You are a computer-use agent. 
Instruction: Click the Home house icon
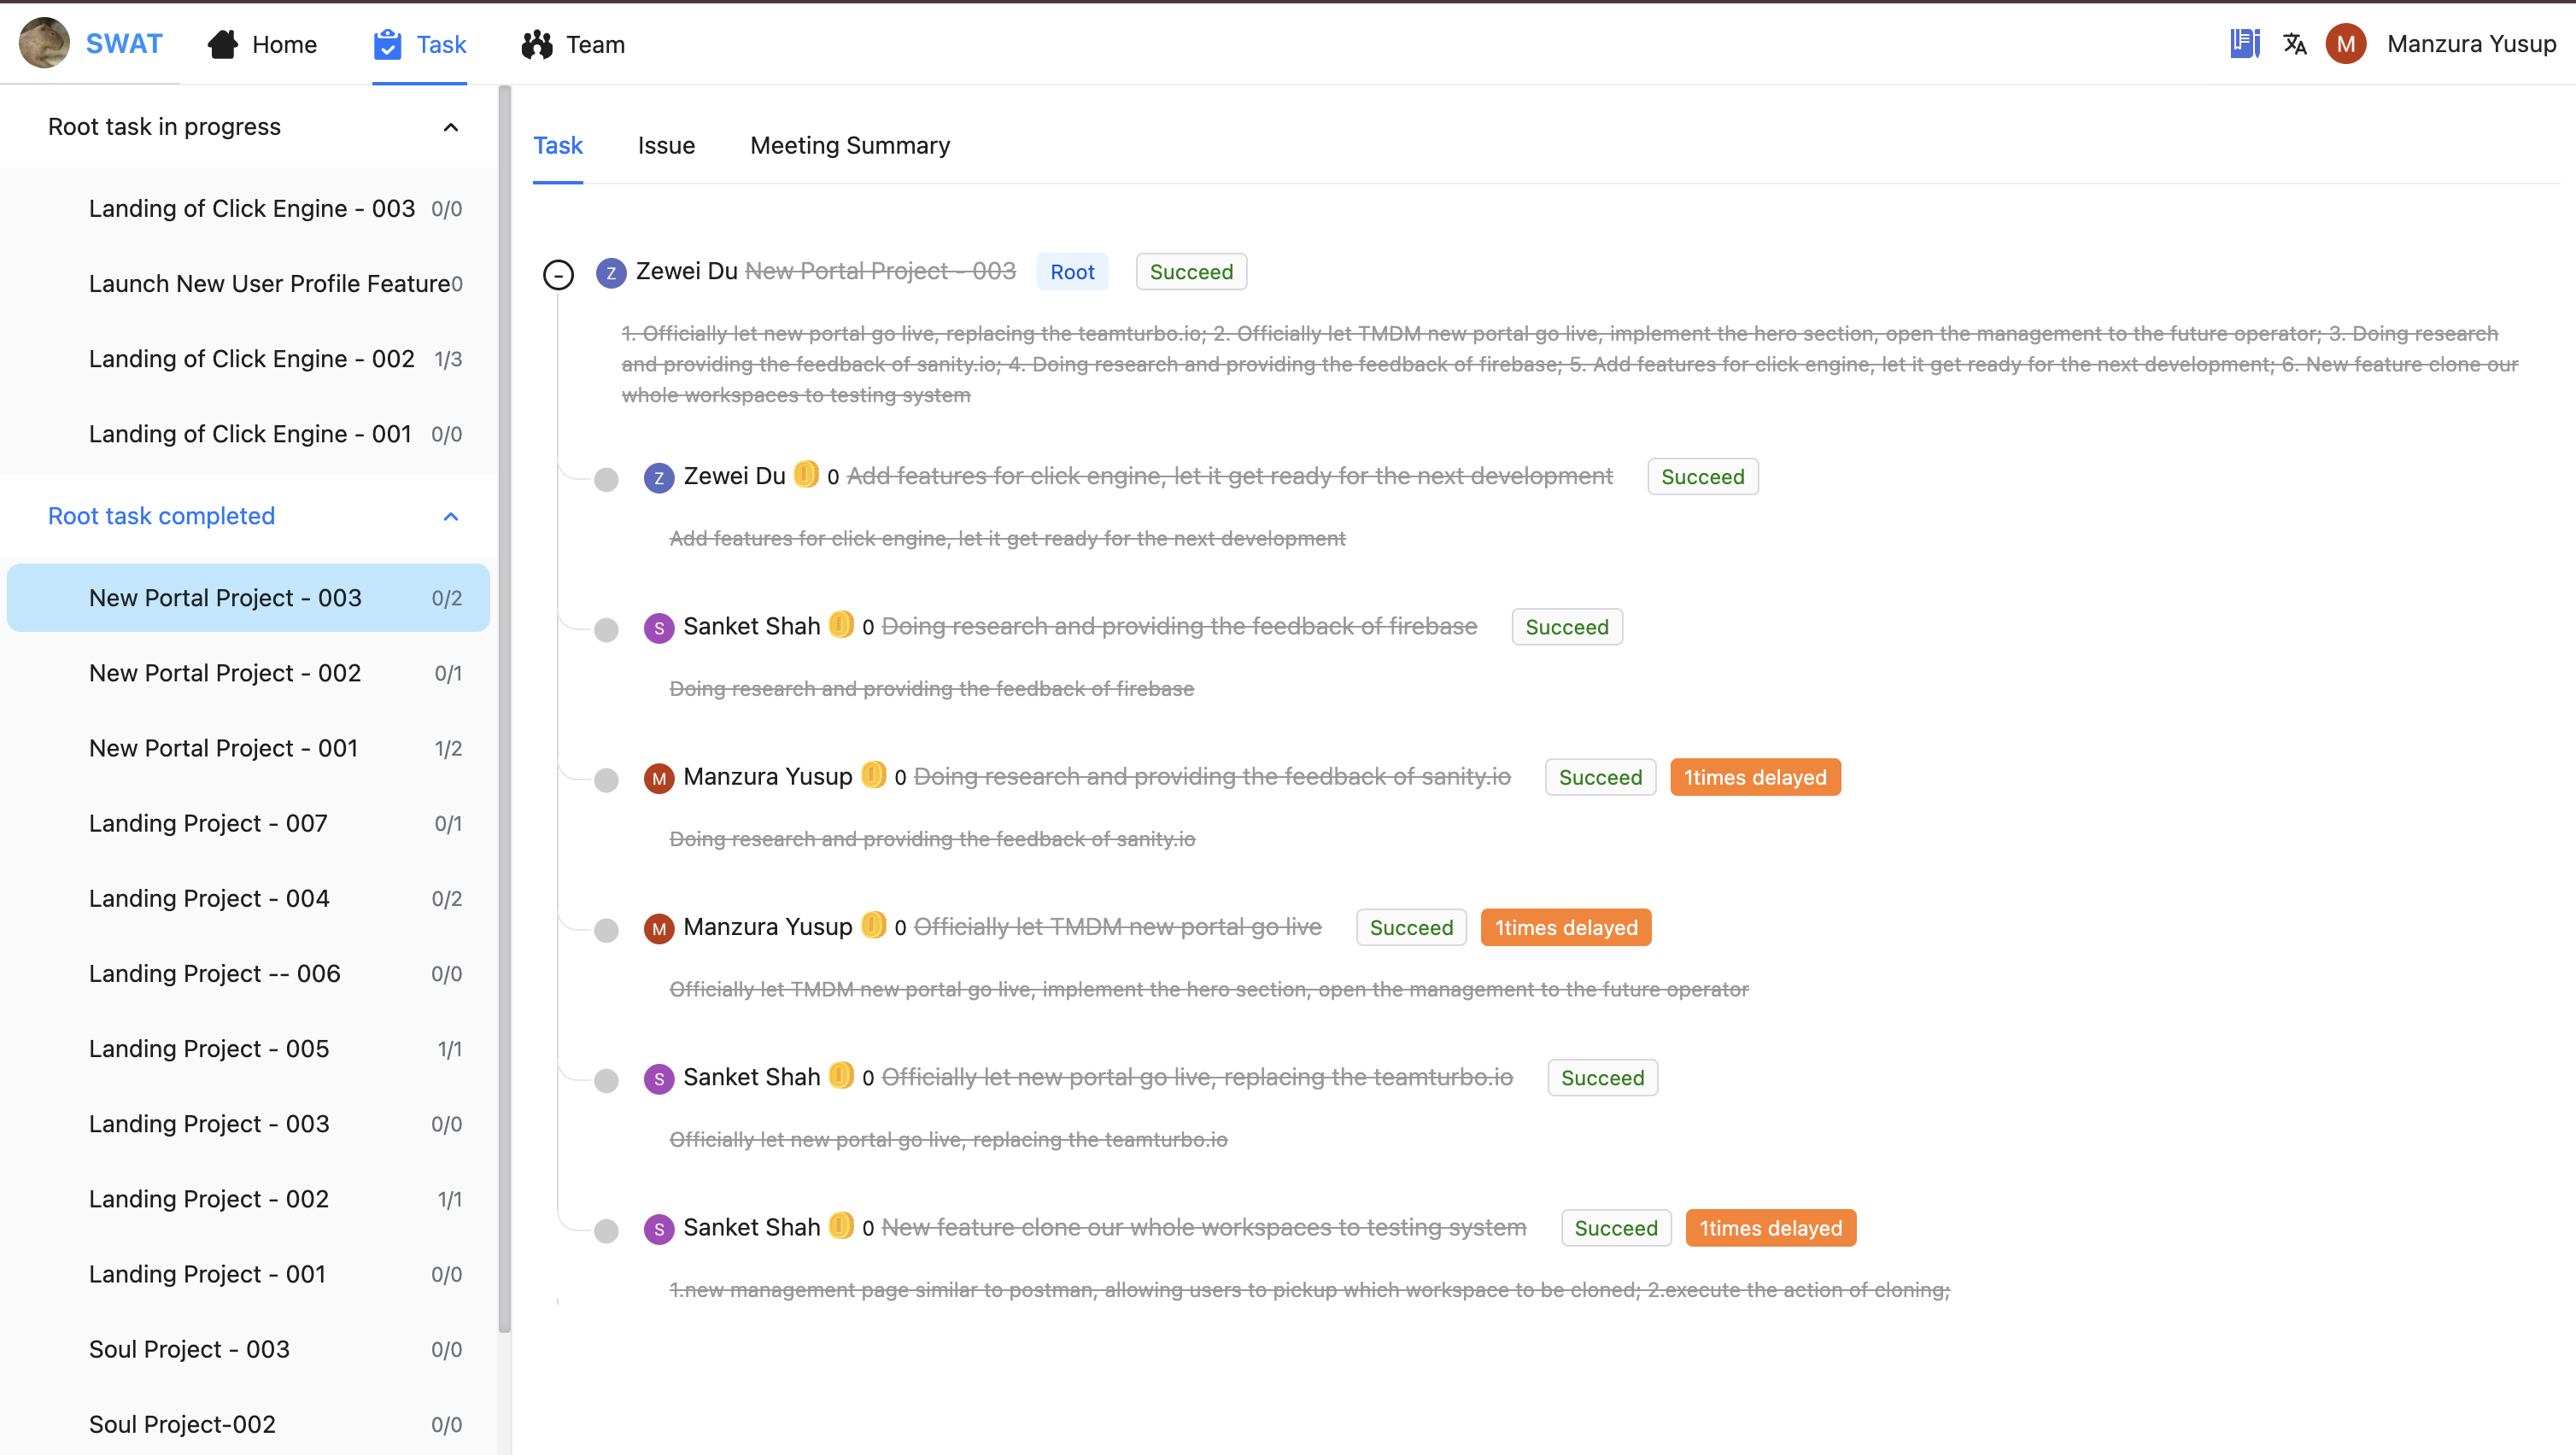point(222,44)
